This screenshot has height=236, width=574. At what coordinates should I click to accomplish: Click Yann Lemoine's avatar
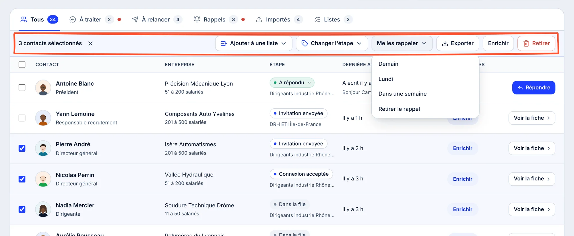43,118
